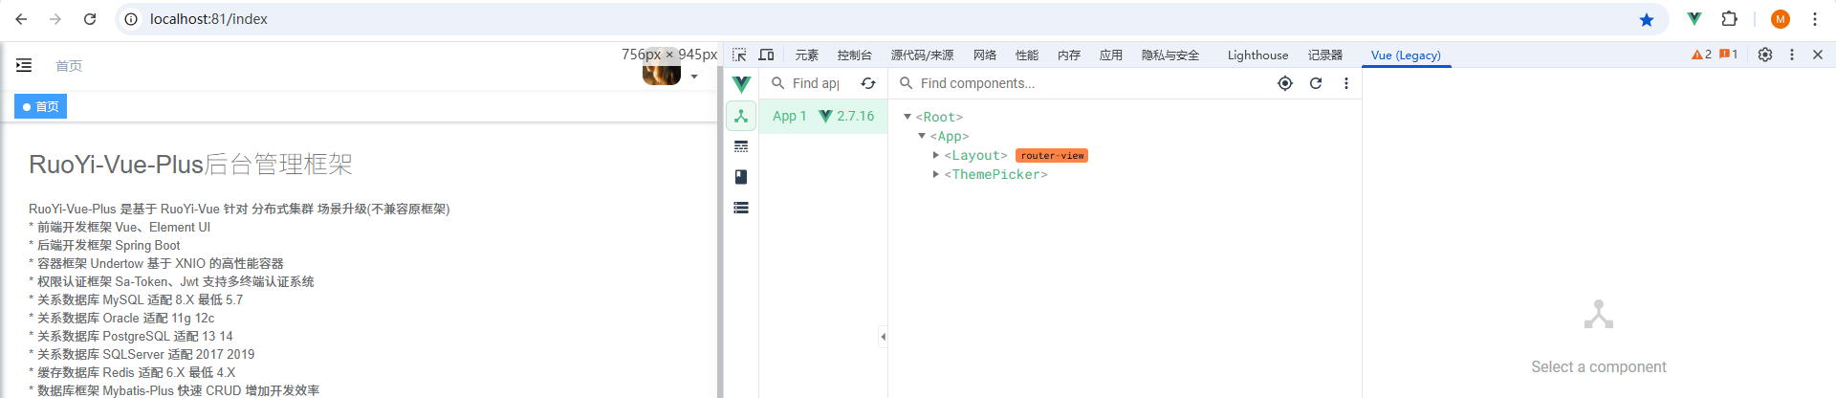
Task: Switch to the 记录器 panel
Action: tap(1325, 55)
